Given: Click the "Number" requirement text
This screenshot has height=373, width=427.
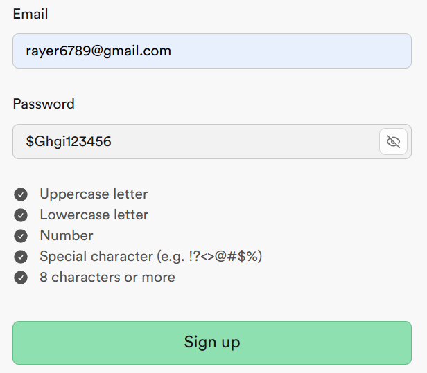Looking at the screenshot, I should [x=66, y=236].
